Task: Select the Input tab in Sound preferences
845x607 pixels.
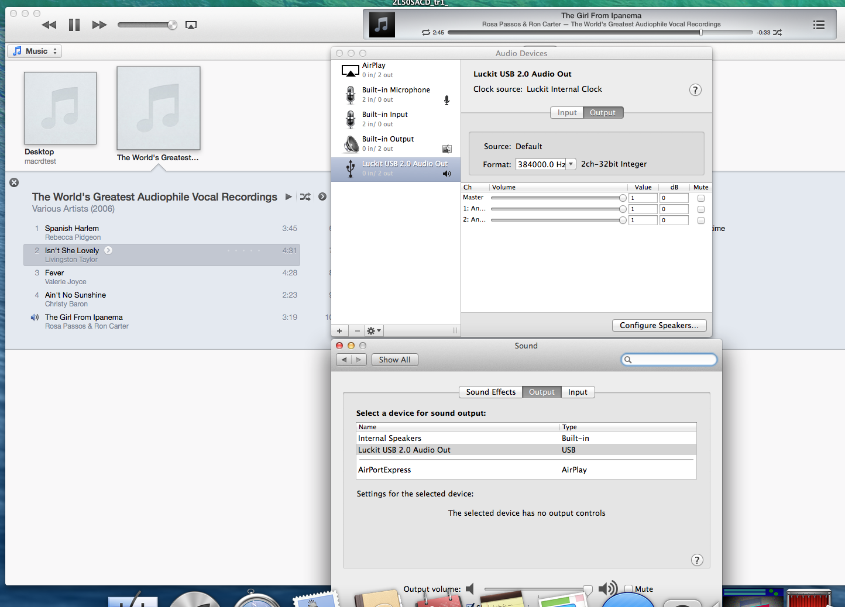Action: tap(578, 392)
